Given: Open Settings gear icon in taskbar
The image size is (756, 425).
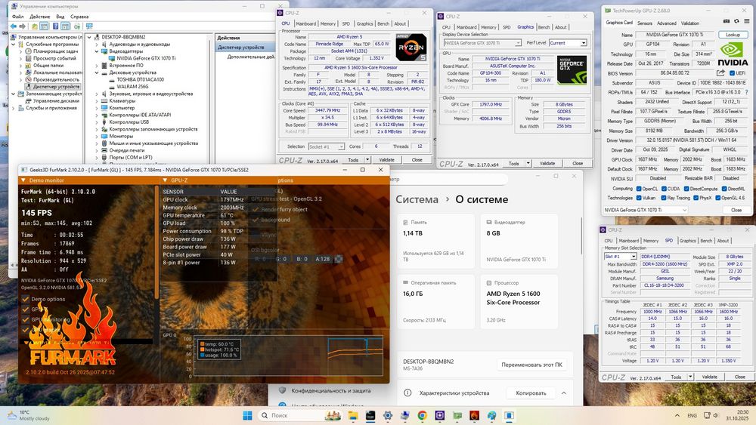Looking at the screenshot, I should [x=388, y=415].
